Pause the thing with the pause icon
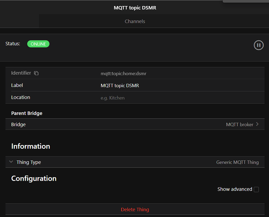 [258, 45]
